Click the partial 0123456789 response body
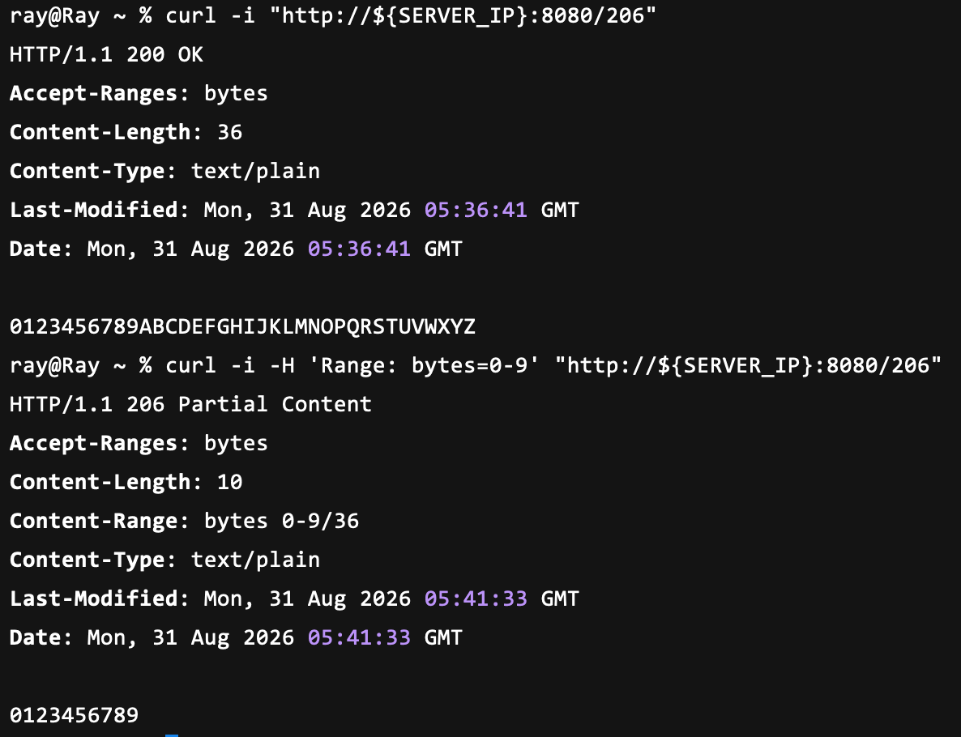This screenshot has width=961, height=737. 75,715
